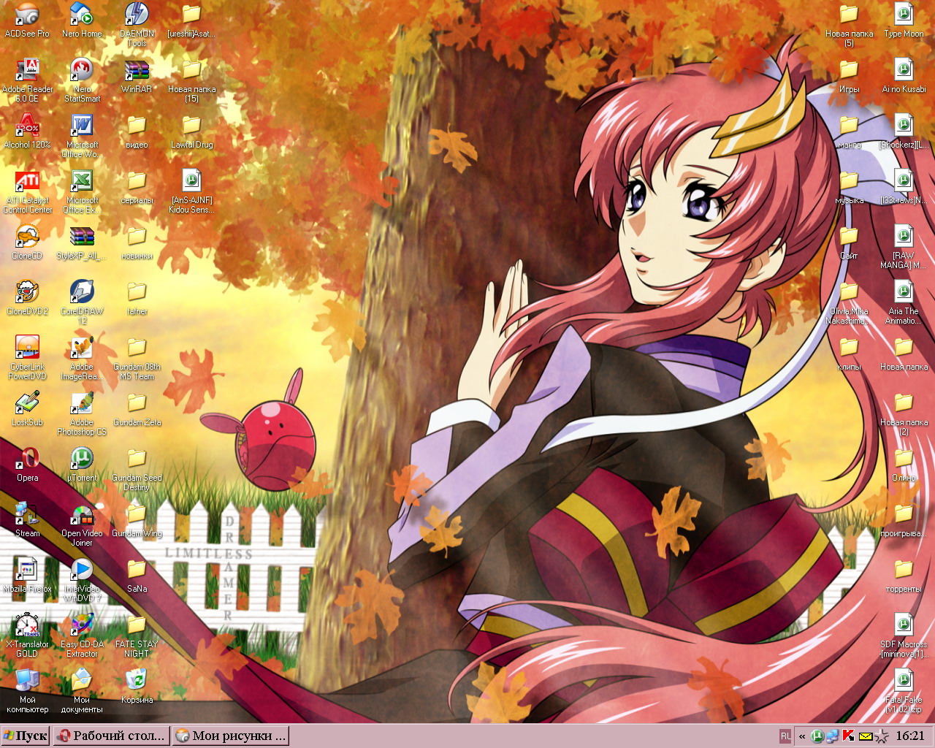Open the RL language indicator
Screen dimensions: 935x748
point(785,736)
